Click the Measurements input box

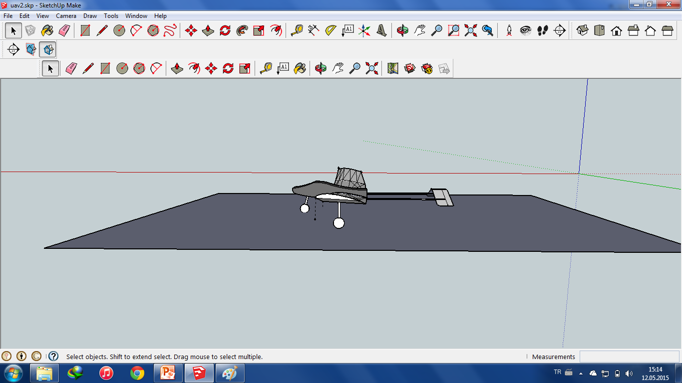coord(629,357)
